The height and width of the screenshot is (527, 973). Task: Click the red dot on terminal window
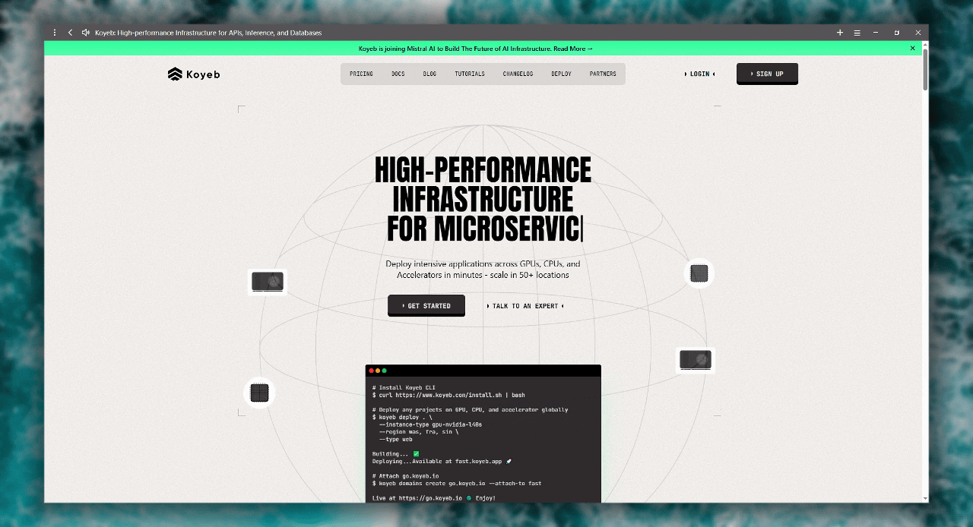click(x=372, y=371)
